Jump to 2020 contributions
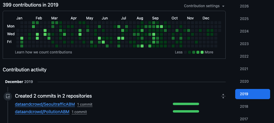This screenshot has height=123, width=274. click(x=244, y=82)
